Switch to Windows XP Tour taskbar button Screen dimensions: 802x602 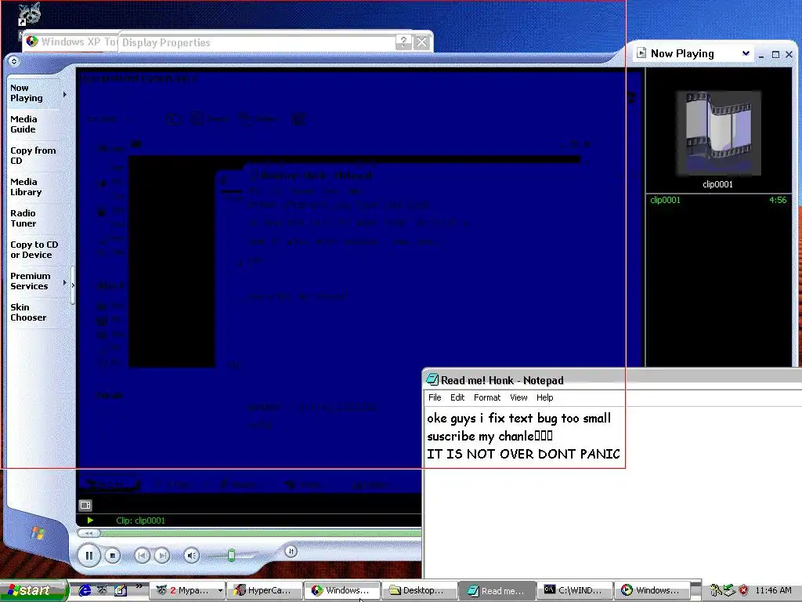342,590
